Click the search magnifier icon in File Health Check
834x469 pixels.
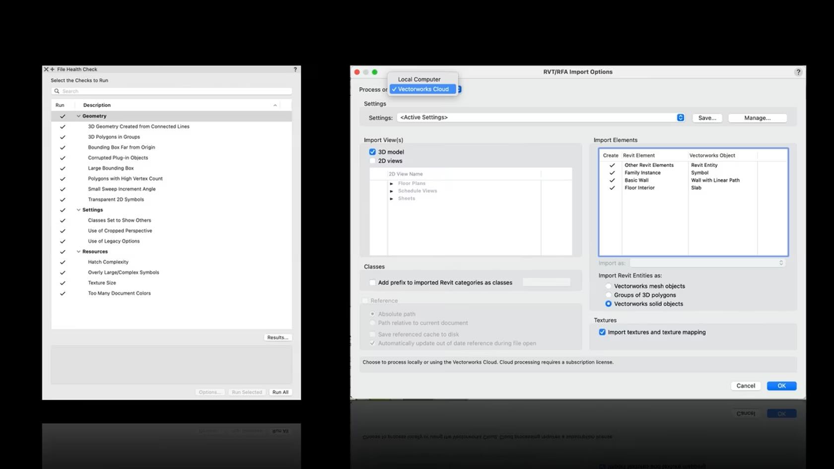pyautogui.click(x=57, y=91)
